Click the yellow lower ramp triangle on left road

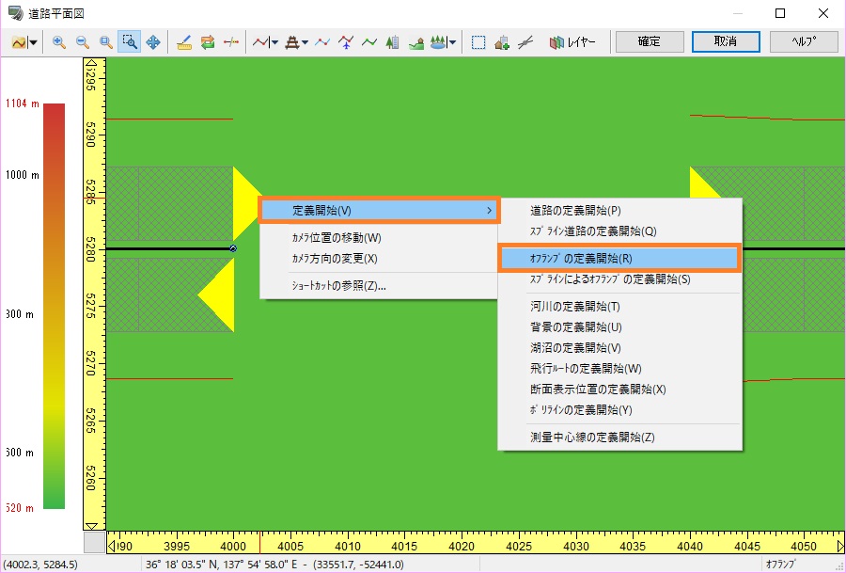pyautogui.click(x=216, y=294)
